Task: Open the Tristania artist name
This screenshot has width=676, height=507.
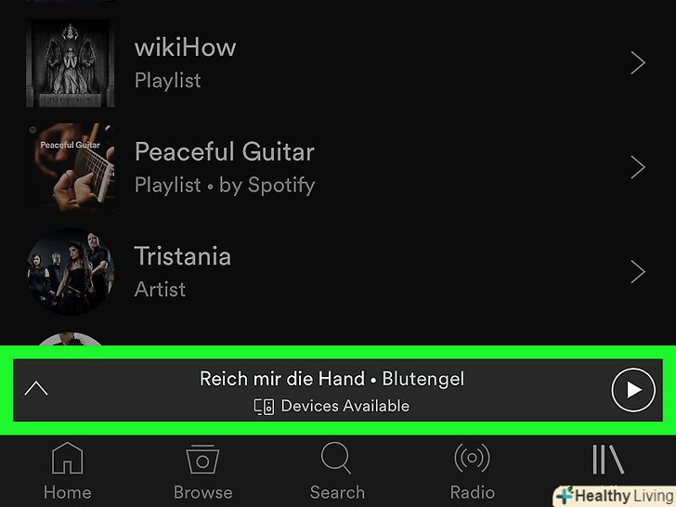Action: [182, 256]
